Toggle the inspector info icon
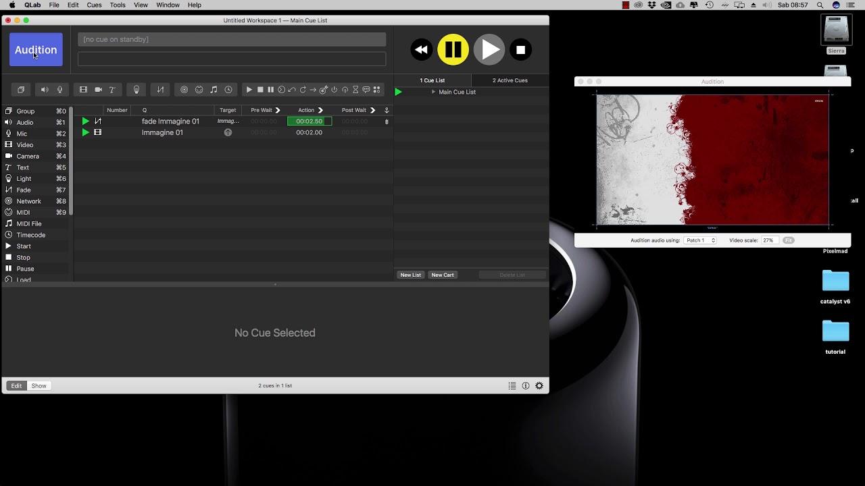The image size is (865, 486). [526, 385]
